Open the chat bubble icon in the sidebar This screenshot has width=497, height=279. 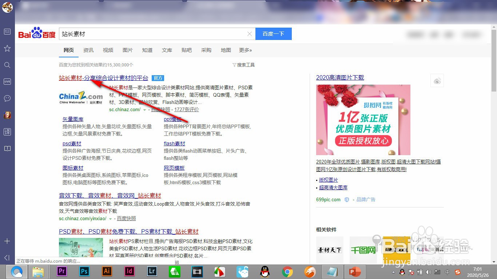pyautogui.click(x=7, y=98)
